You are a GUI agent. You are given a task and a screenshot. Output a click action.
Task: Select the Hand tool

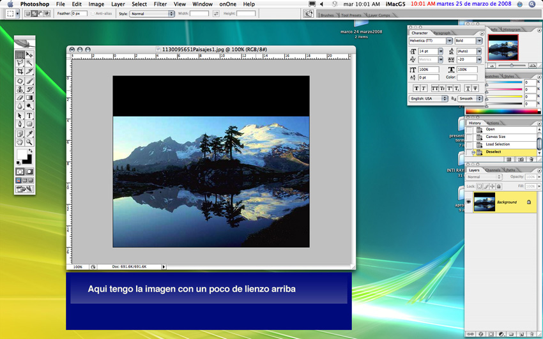point(20,142)
